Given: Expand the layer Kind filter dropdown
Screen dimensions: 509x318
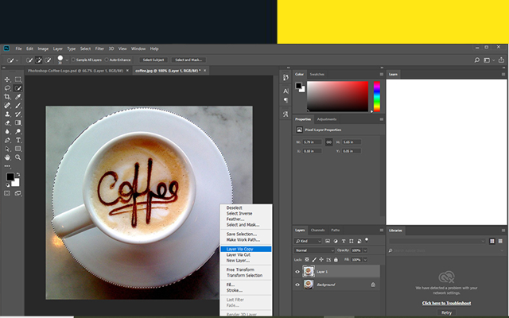Looking at the screenshot, I should tap(310, 240).
